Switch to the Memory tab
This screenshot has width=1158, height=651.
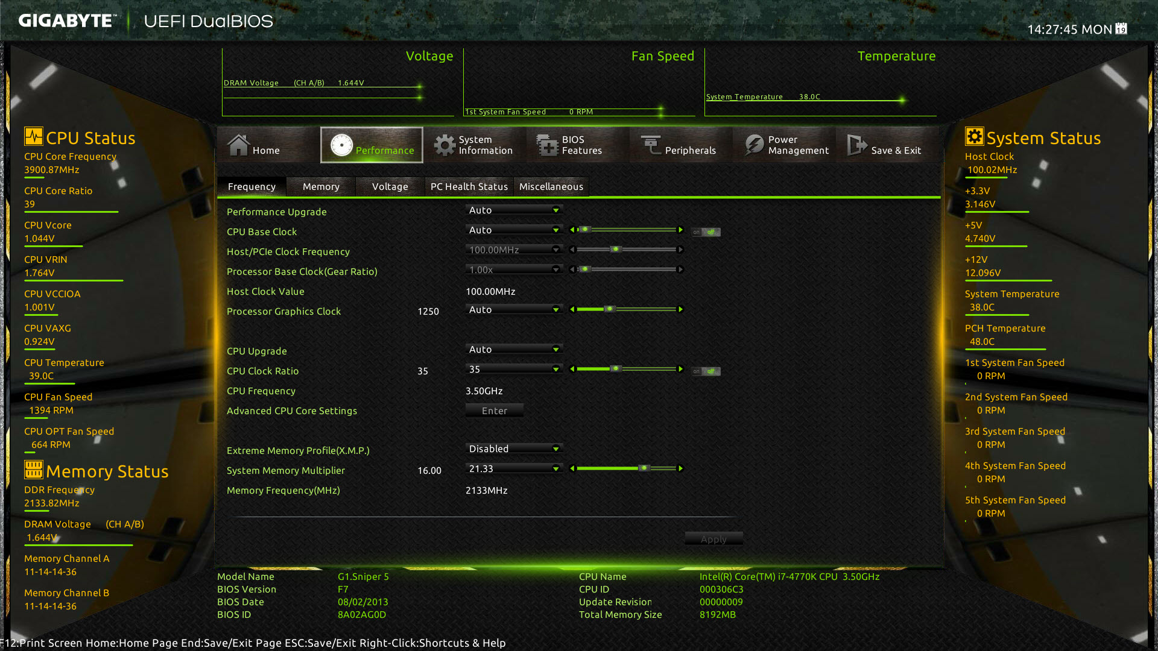[x=321, y=186]
